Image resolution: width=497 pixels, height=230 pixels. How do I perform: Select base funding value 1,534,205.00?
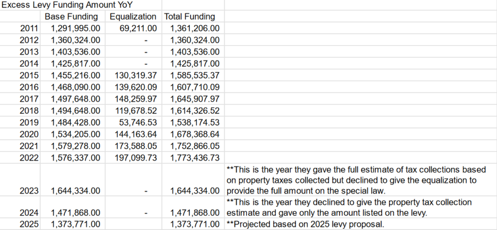(x=75, y=135)
